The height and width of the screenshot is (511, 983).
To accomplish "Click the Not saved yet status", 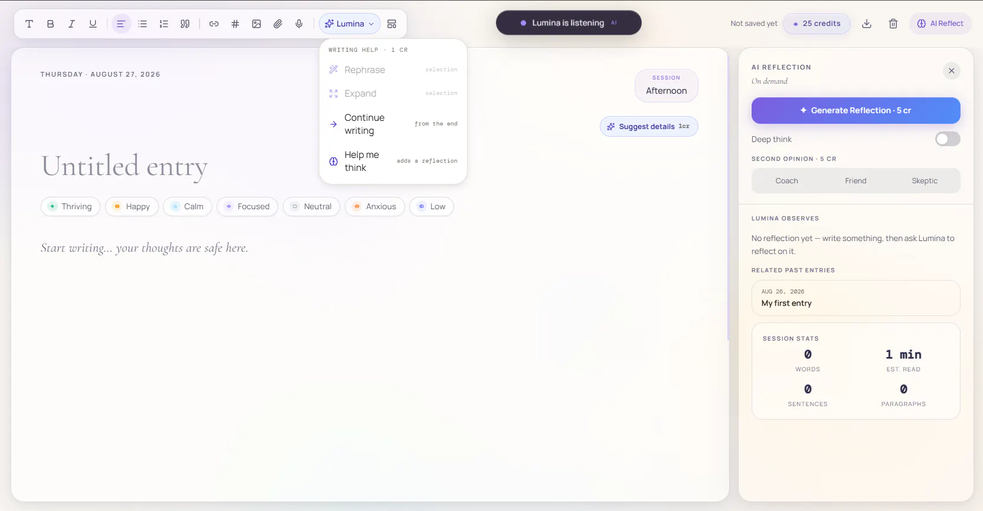I will tap(754, 24).
